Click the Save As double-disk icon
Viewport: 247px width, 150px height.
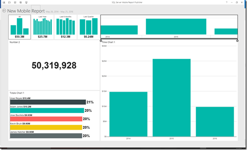pyautogui.click(x=21, y=2)
